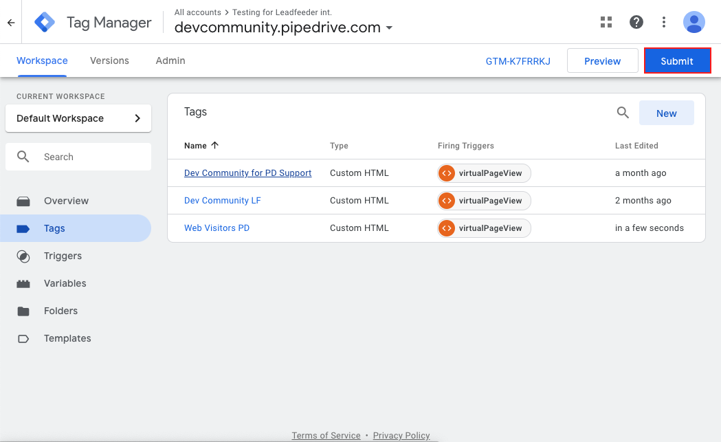The image size is (721, 442).
Task: Click the Name column sort arrow
Action: click(214, 145)
